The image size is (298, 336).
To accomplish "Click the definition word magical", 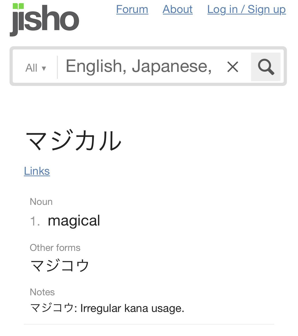I will 74,220.
